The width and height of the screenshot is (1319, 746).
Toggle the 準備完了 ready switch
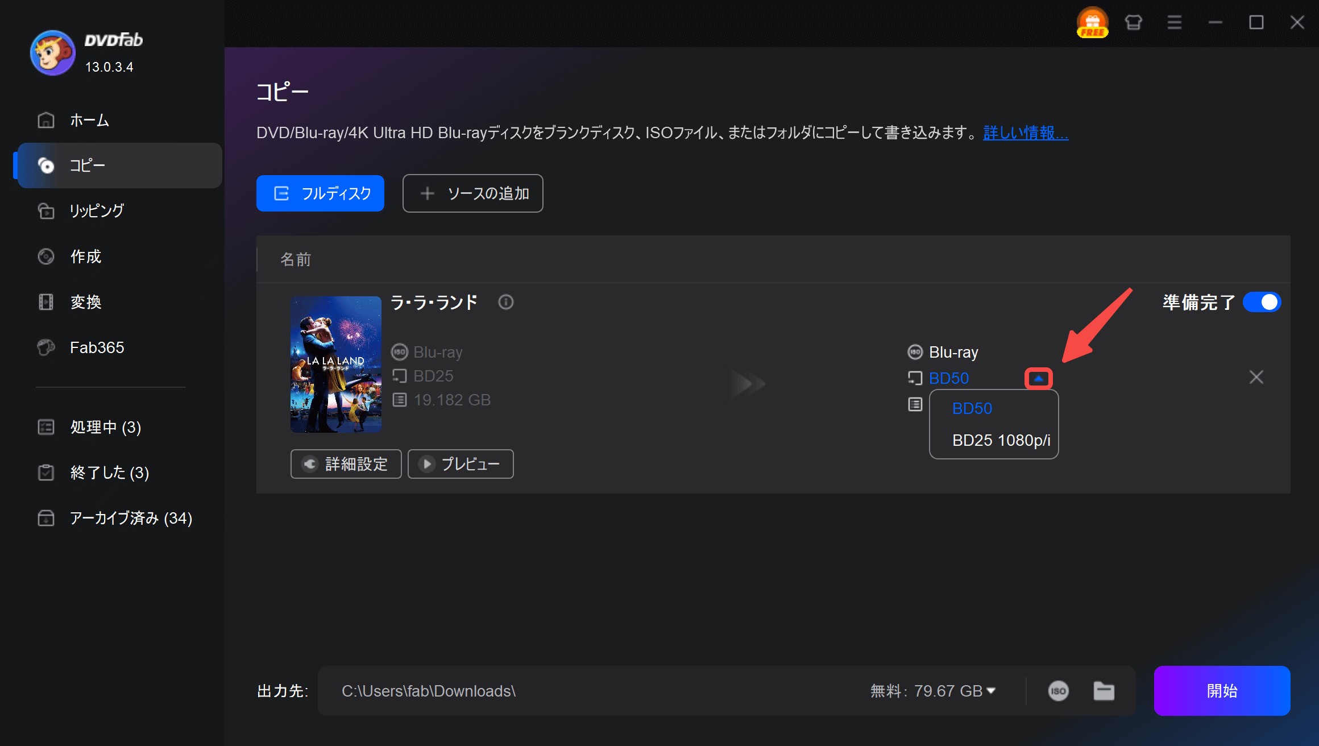(1262, 302)
